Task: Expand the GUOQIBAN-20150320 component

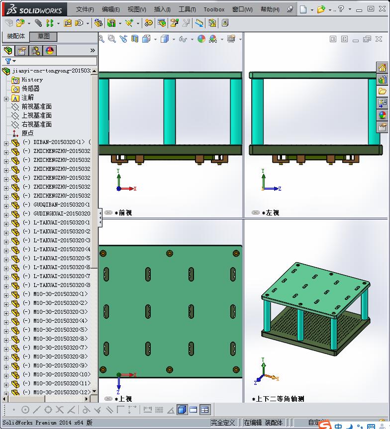Action: click(x=6, y=206)
